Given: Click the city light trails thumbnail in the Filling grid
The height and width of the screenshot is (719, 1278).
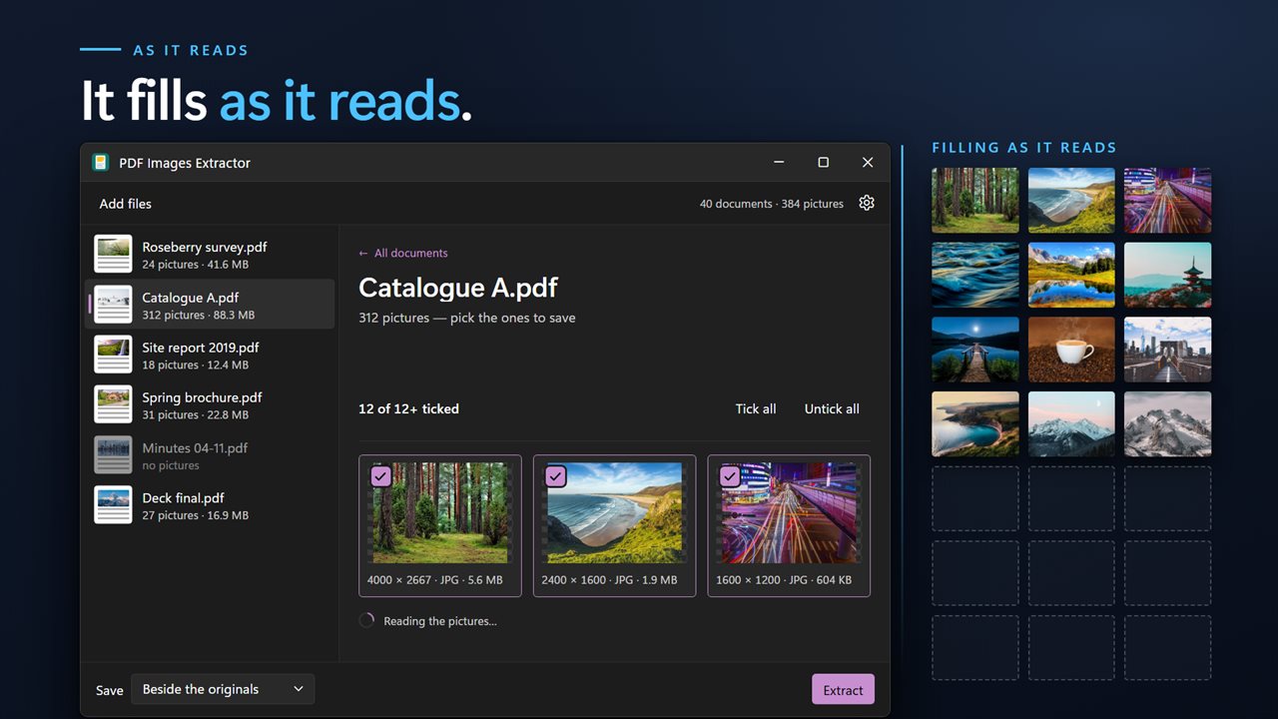Looking at the screenshot, I should pyautogui.click(x=1167, y=201).
